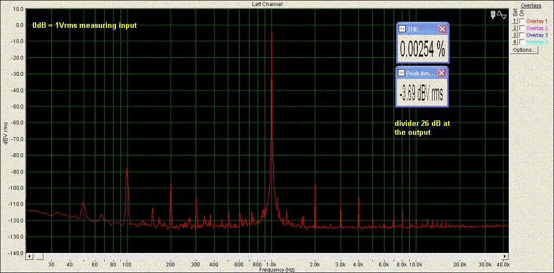Screen dimensions: 554x273
Task: Click the 20.0k frequency axis tick label
Action: [460, 264]
